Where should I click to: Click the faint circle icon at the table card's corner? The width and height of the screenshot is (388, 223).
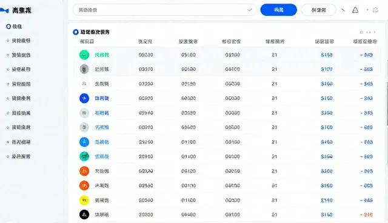(361, 32)
